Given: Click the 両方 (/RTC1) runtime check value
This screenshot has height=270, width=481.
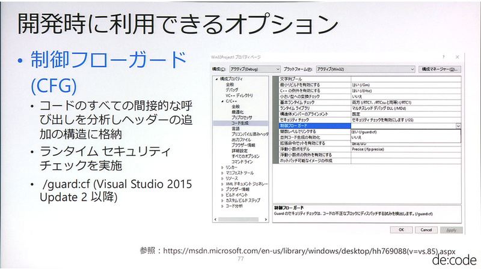Looking at the screenshot, I should pyautogui.click(x=406, y=102).
